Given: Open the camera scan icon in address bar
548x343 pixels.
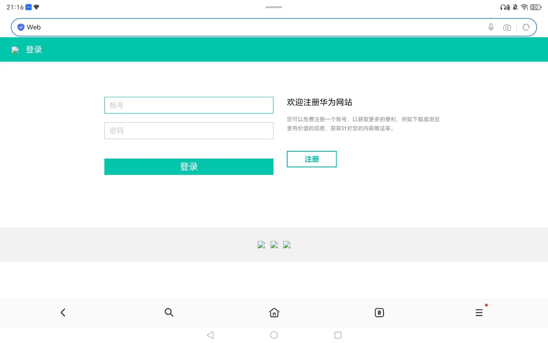Looking at the screenshot, I should (507, 27).
